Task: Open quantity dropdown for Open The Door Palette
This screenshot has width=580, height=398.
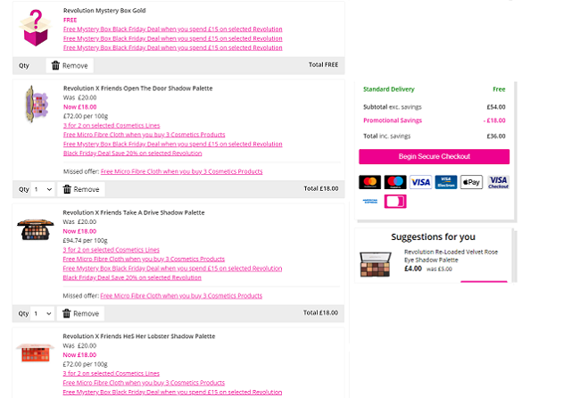Action: pyautogui.click(x=43, y=189)
